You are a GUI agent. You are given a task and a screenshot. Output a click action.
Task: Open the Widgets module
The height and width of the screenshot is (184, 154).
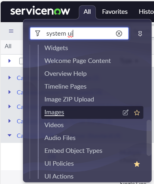56,48
